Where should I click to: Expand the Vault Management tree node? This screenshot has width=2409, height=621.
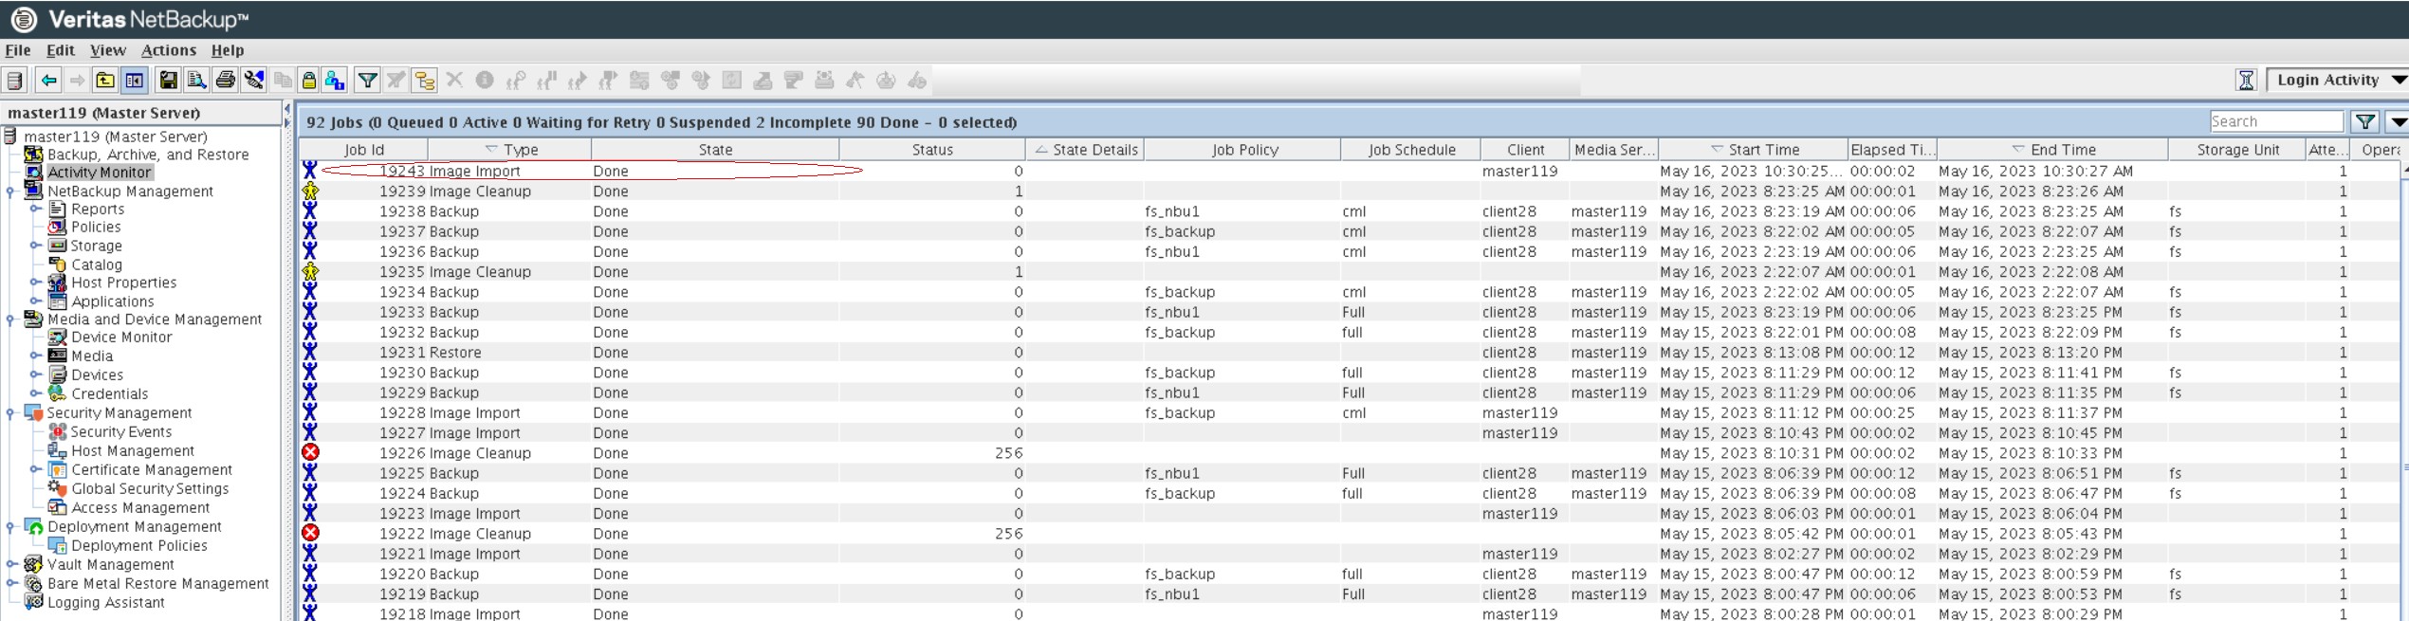coord(10,565)
